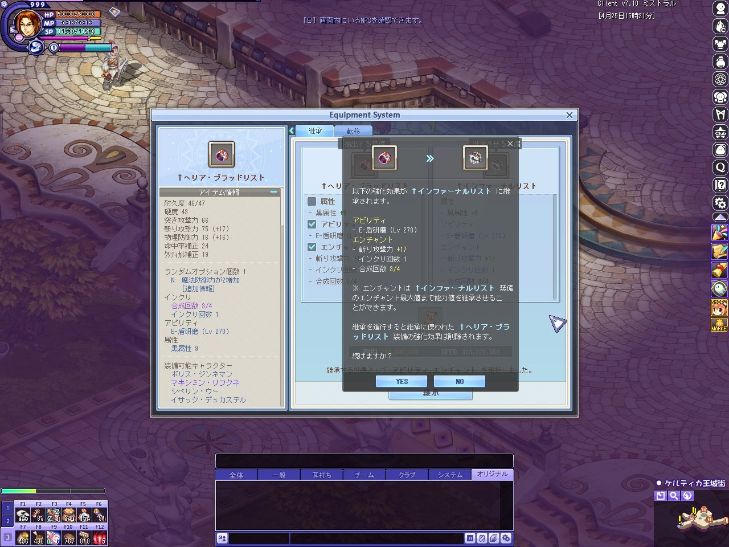
Task: Select the 全体 chat tab
Action: tap(236, 475)
